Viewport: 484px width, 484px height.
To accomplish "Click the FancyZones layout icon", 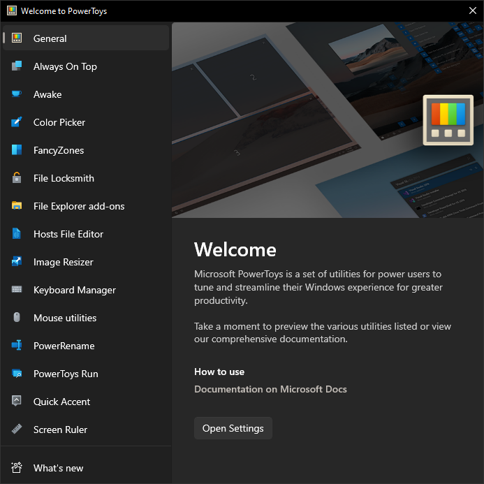I will [17, 149].
